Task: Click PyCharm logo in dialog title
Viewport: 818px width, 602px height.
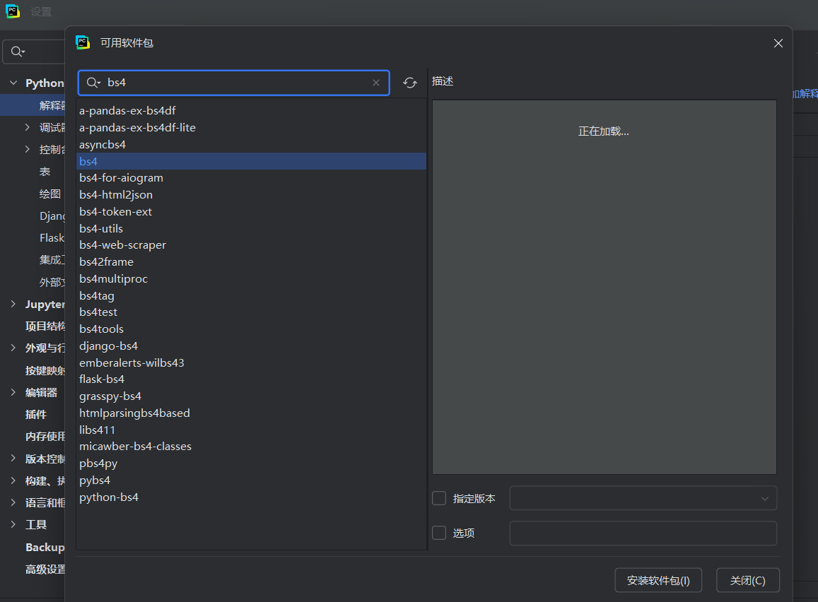Action: pyautogui.click(x=83, y=42)
